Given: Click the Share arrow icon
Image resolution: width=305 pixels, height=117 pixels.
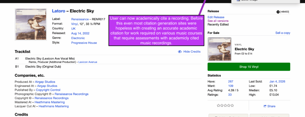Looking at the screenshot, I should 265,106.
